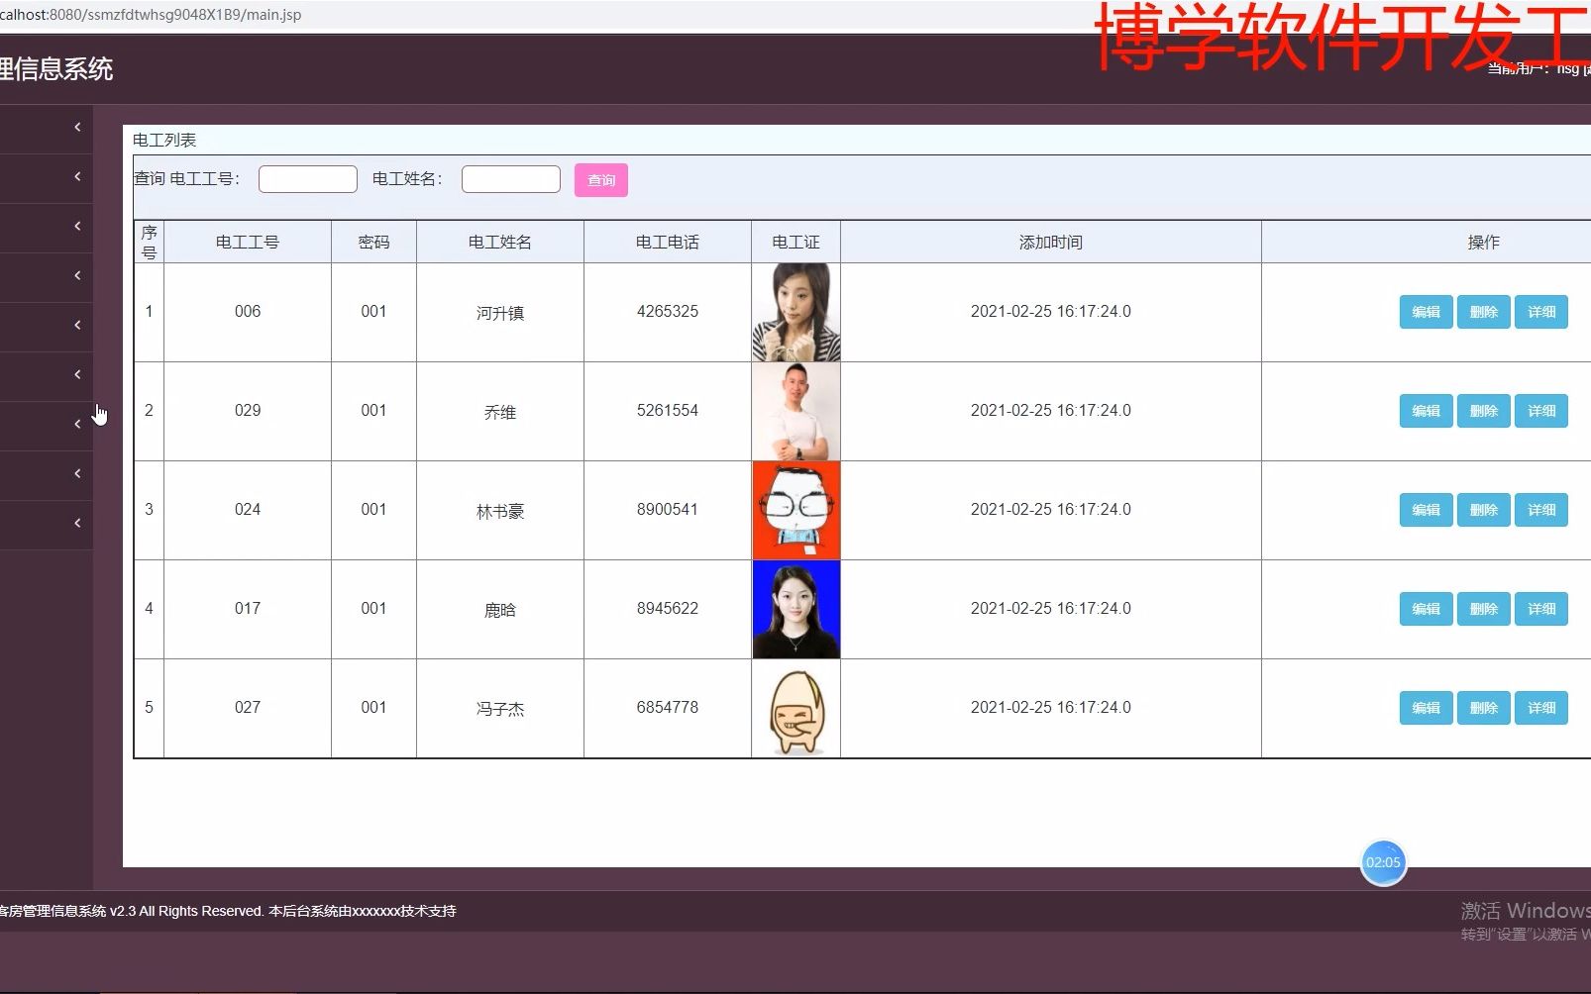Click 编辑 for electrician 024
The image size is (1591, 994).
coord(1426,510)
